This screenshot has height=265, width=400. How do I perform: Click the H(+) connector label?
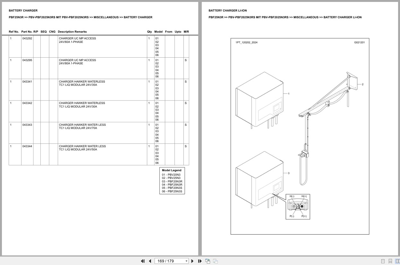coord(304,196)
